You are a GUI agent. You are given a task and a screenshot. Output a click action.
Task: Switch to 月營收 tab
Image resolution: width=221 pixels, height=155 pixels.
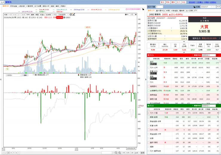click(x=63, y=6)
